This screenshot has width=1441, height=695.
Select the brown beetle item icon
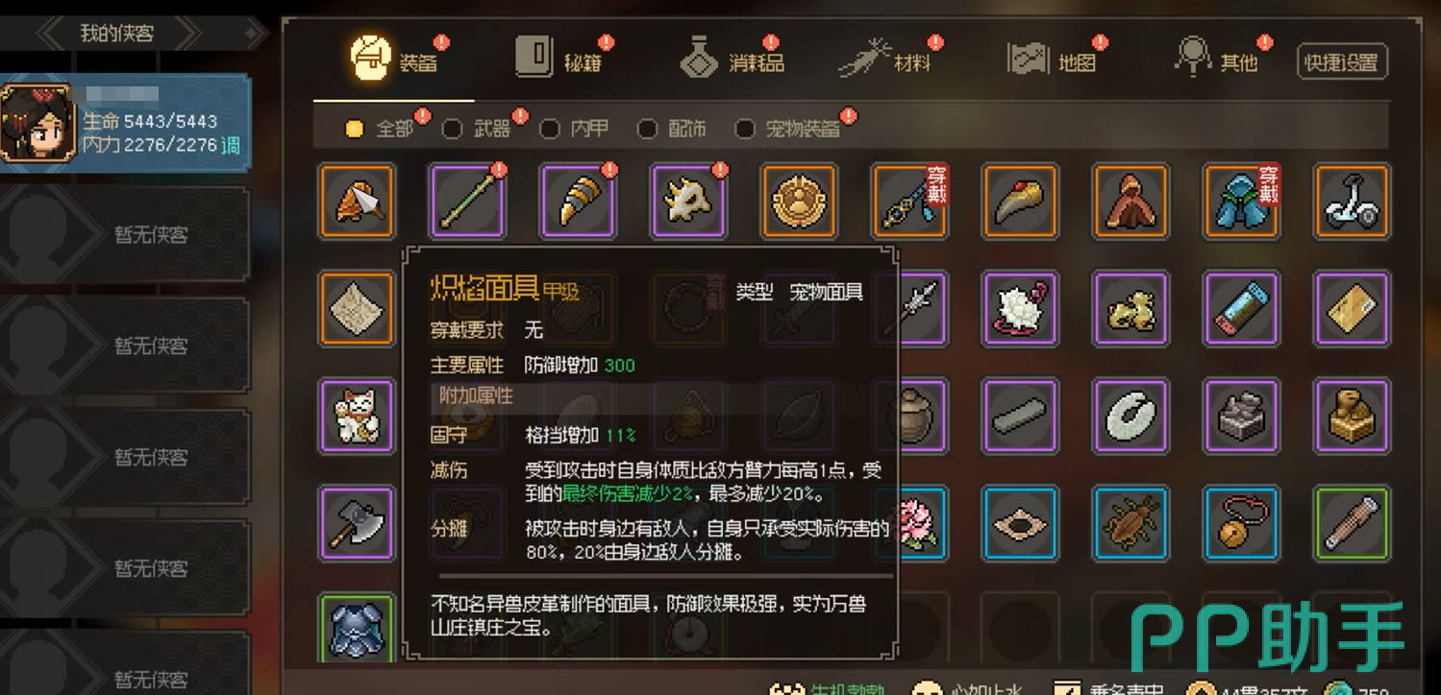click(x=1130, y=523)
